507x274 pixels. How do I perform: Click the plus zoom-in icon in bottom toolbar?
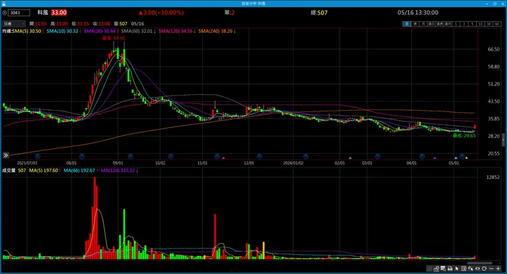coord(498,269)
